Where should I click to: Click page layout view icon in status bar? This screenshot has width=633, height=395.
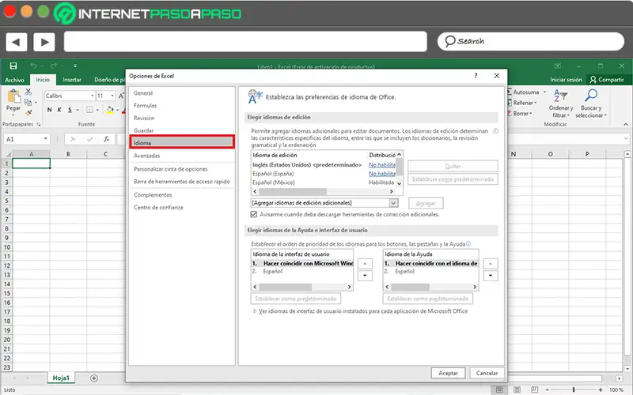(x=517, y=389)
